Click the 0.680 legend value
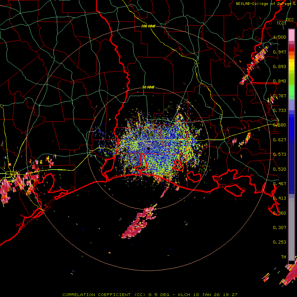This screenshot has height=297, width=297. pyautogui.click(x=280, y=125)
